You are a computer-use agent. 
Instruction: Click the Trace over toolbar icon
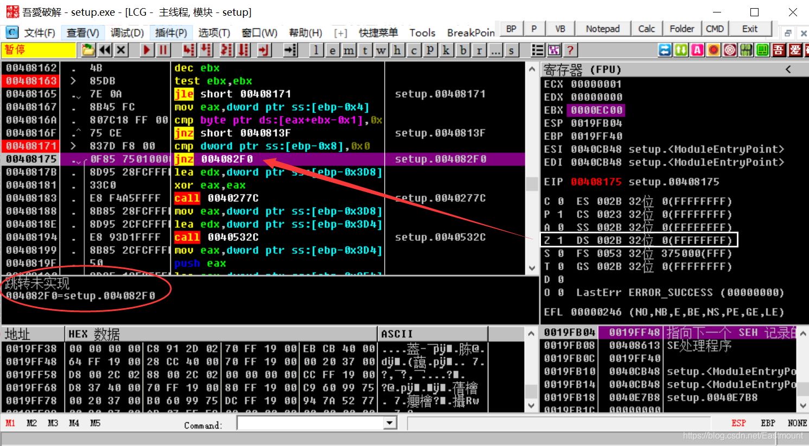244,50
